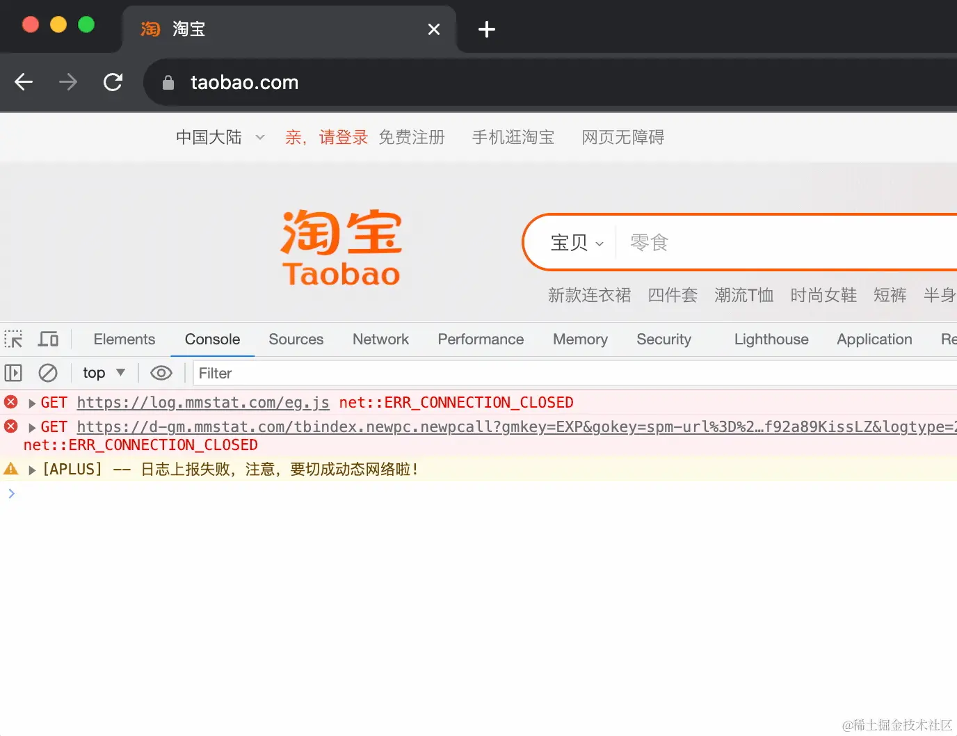Select the 淘宝 browser tab
This screenshot has height=736, width=957.
click(289, 29)
